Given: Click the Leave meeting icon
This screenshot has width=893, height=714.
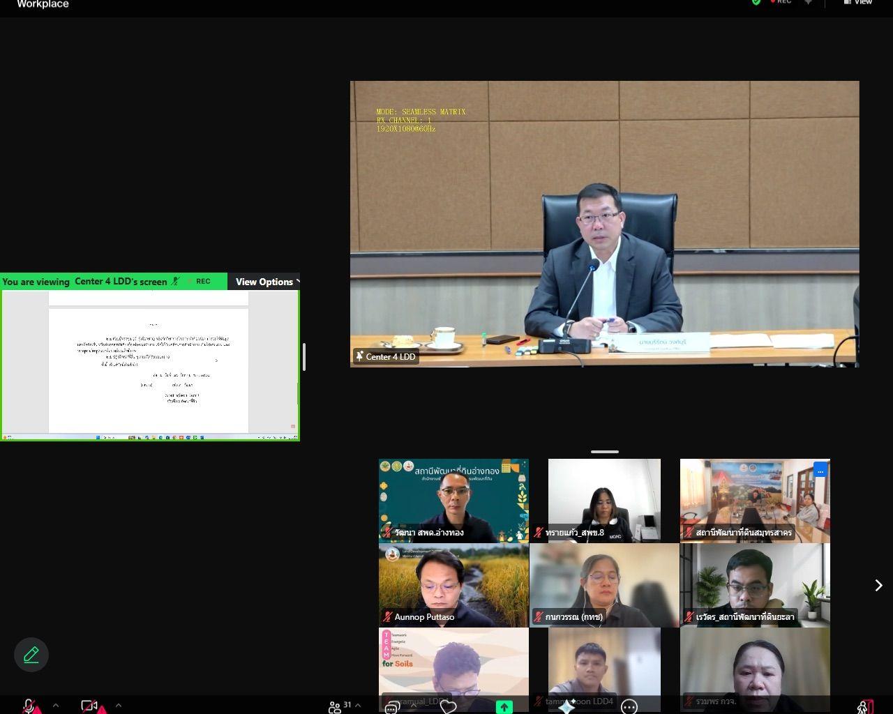Looking at the screenshot, I should (x=865, y=706).
